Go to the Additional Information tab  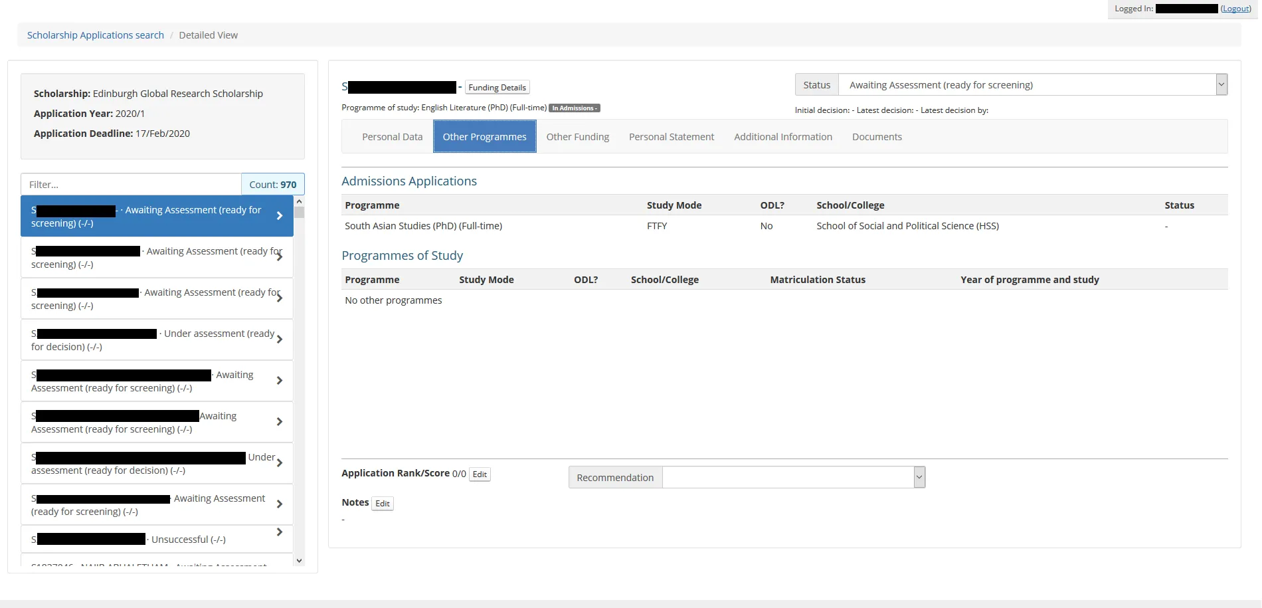(x=782, y=137)
